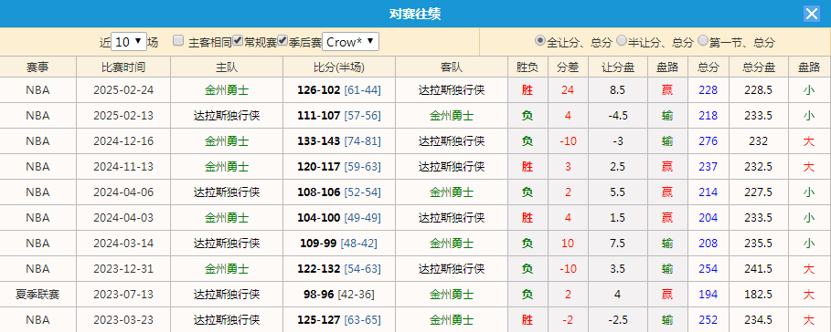Select the 半让分、总分 radio button
Viewport: 831px width, 332px height.
click(x=622, y=41)
